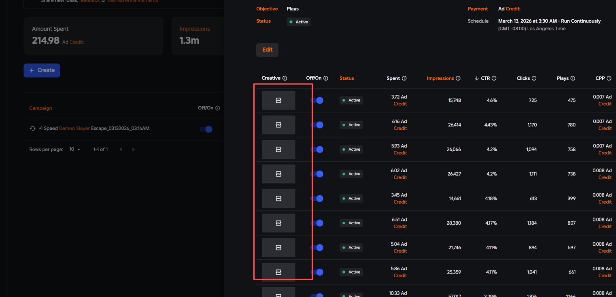Turn off the creative with 4.18% CTR
Image resolution: width=616 pixels, height=297 pixels.
coord(317,198)
